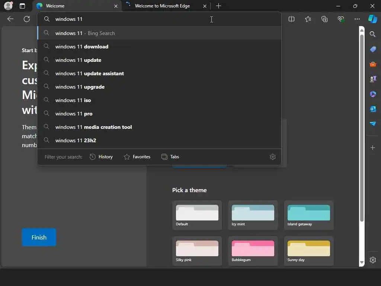The image size is (381, 286).
Task: Switch to the Welcome tab
Action: pos(77,6)
